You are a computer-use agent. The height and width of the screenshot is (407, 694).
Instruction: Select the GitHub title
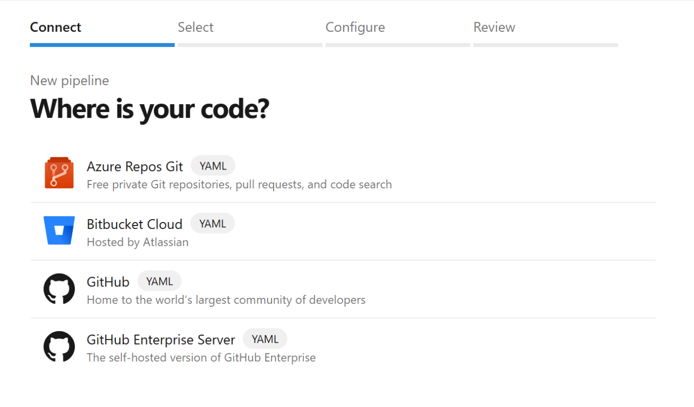pyautogui.click(x=108, y=282)
